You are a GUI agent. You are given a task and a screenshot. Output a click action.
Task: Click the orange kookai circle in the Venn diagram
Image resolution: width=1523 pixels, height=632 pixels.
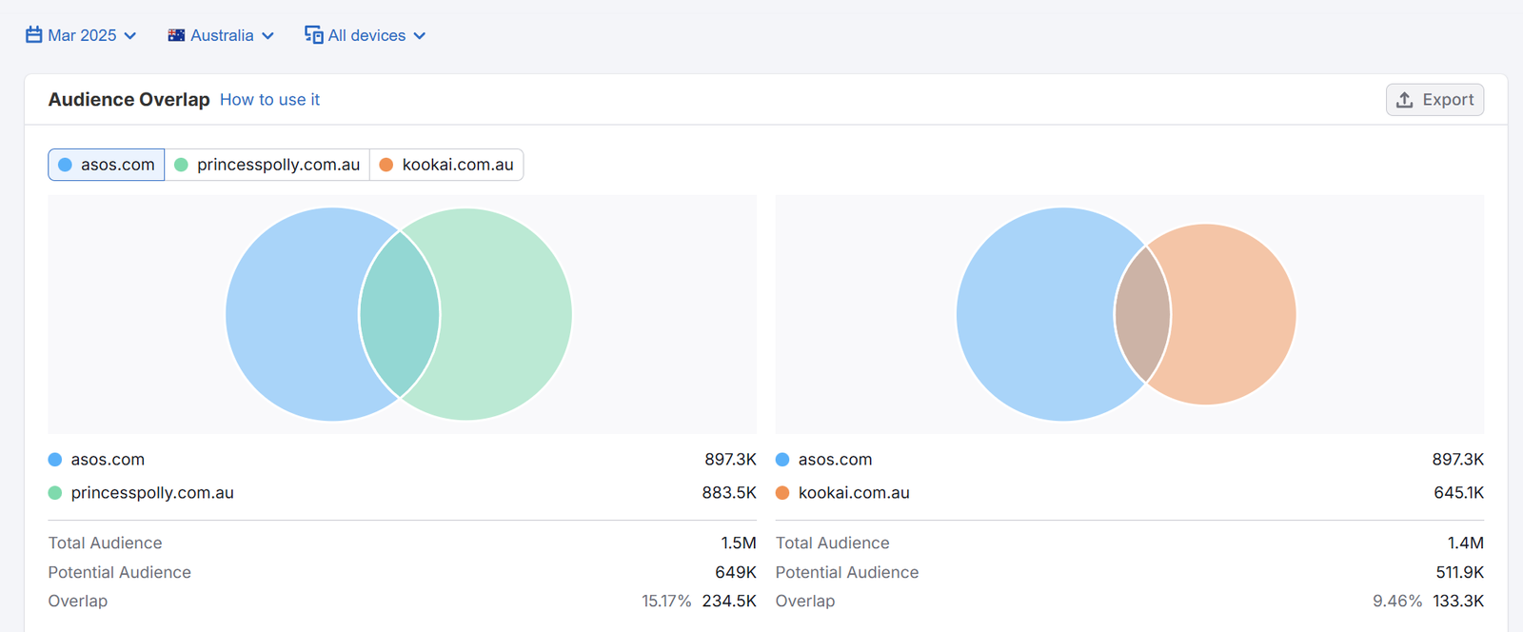click(1233, 314)
